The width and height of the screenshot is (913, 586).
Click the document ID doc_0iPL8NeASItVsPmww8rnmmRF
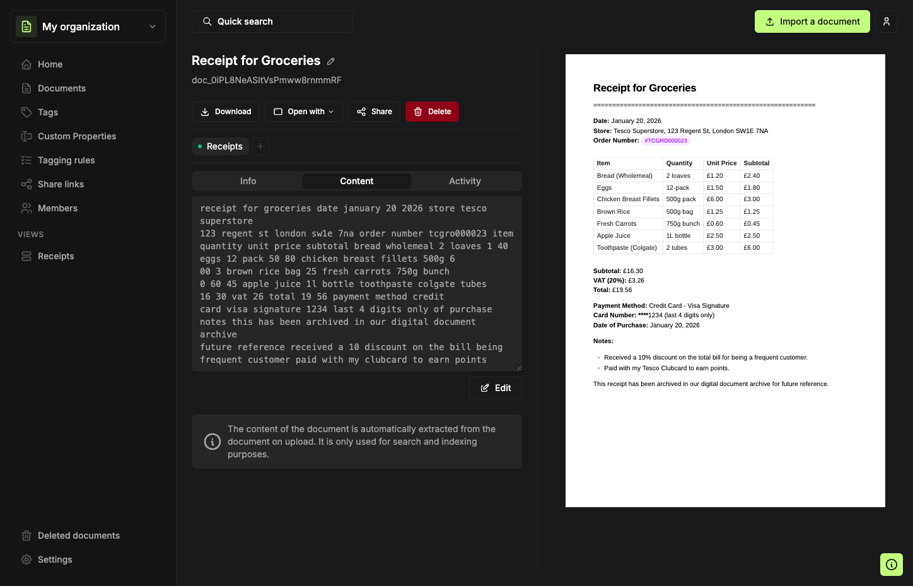click(267, 80)
